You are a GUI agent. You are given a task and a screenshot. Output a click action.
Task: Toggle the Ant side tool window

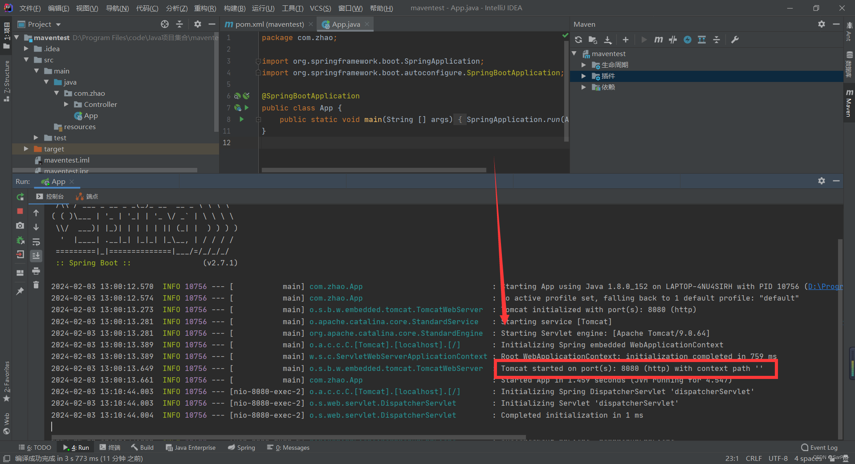(x=849, y=32)
